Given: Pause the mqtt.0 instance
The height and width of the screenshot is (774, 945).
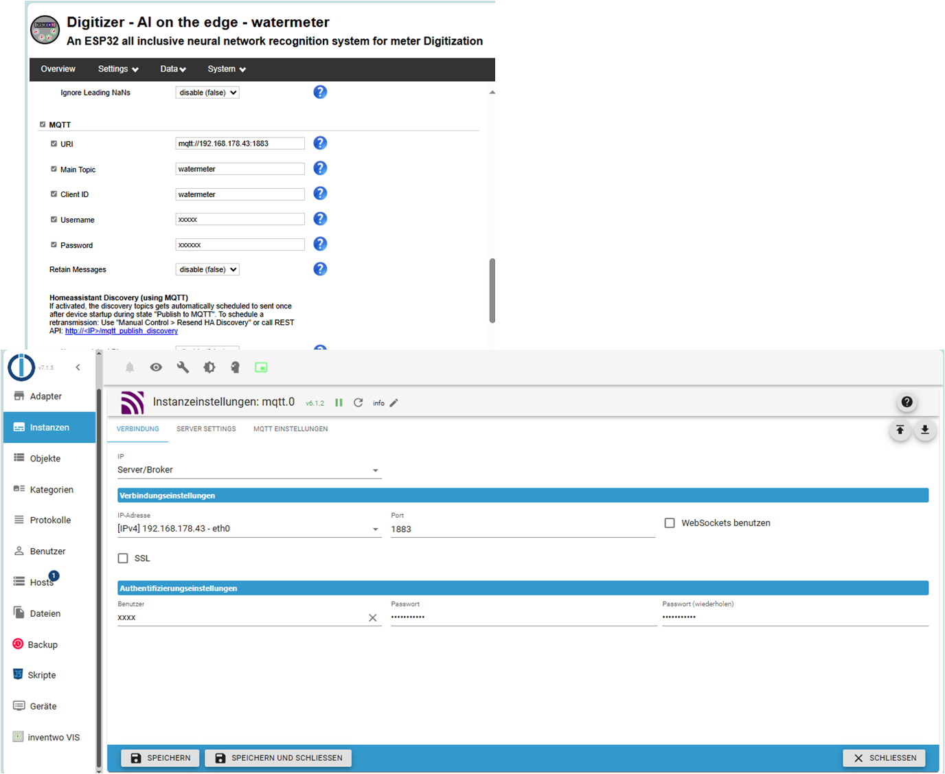Looking at the screenshot, I should (x=339, y=403).
